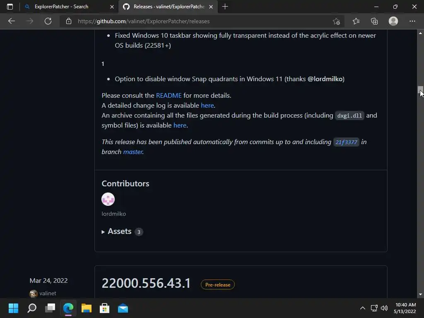
Task: Open commit 21f3377 link
Action: pyautogui.click(x=346, y=142)
